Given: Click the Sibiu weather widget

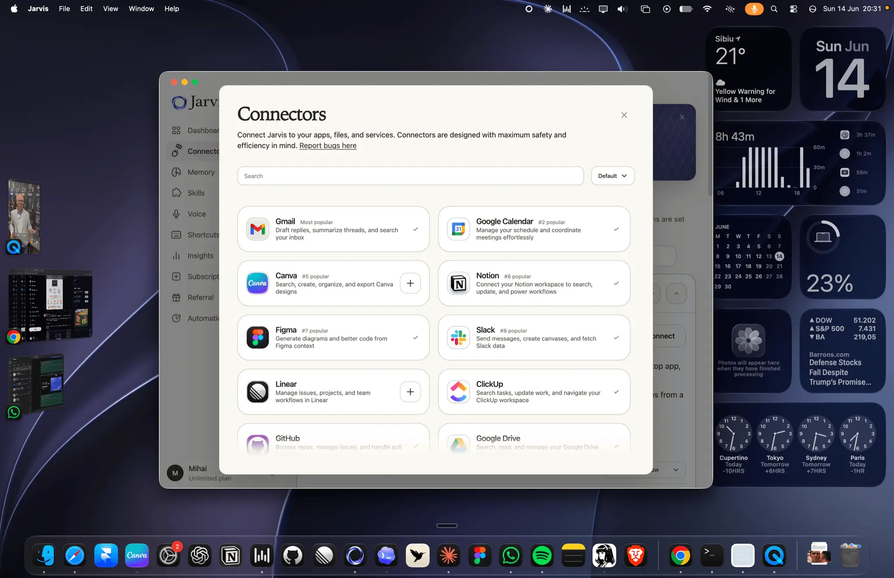Looking at the screenshot, I should [748, 69].
